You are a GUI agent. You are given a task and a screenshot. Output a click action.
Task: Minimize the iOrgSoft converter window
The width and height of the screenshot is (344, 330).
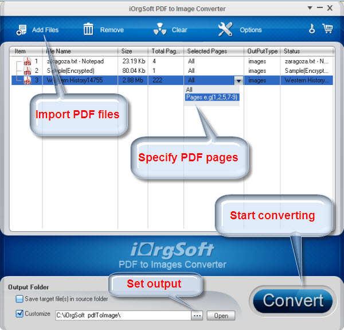click(320, 7)
